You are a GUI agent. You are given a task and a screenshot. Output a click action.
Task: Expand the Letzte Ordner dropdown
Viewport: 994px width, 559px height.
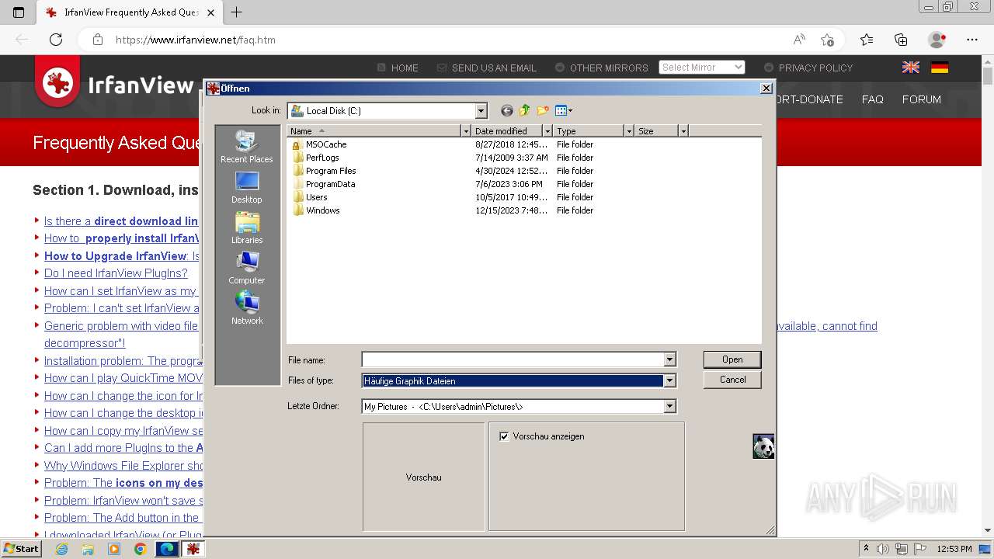pyautogui.click(x=669, y=406)
